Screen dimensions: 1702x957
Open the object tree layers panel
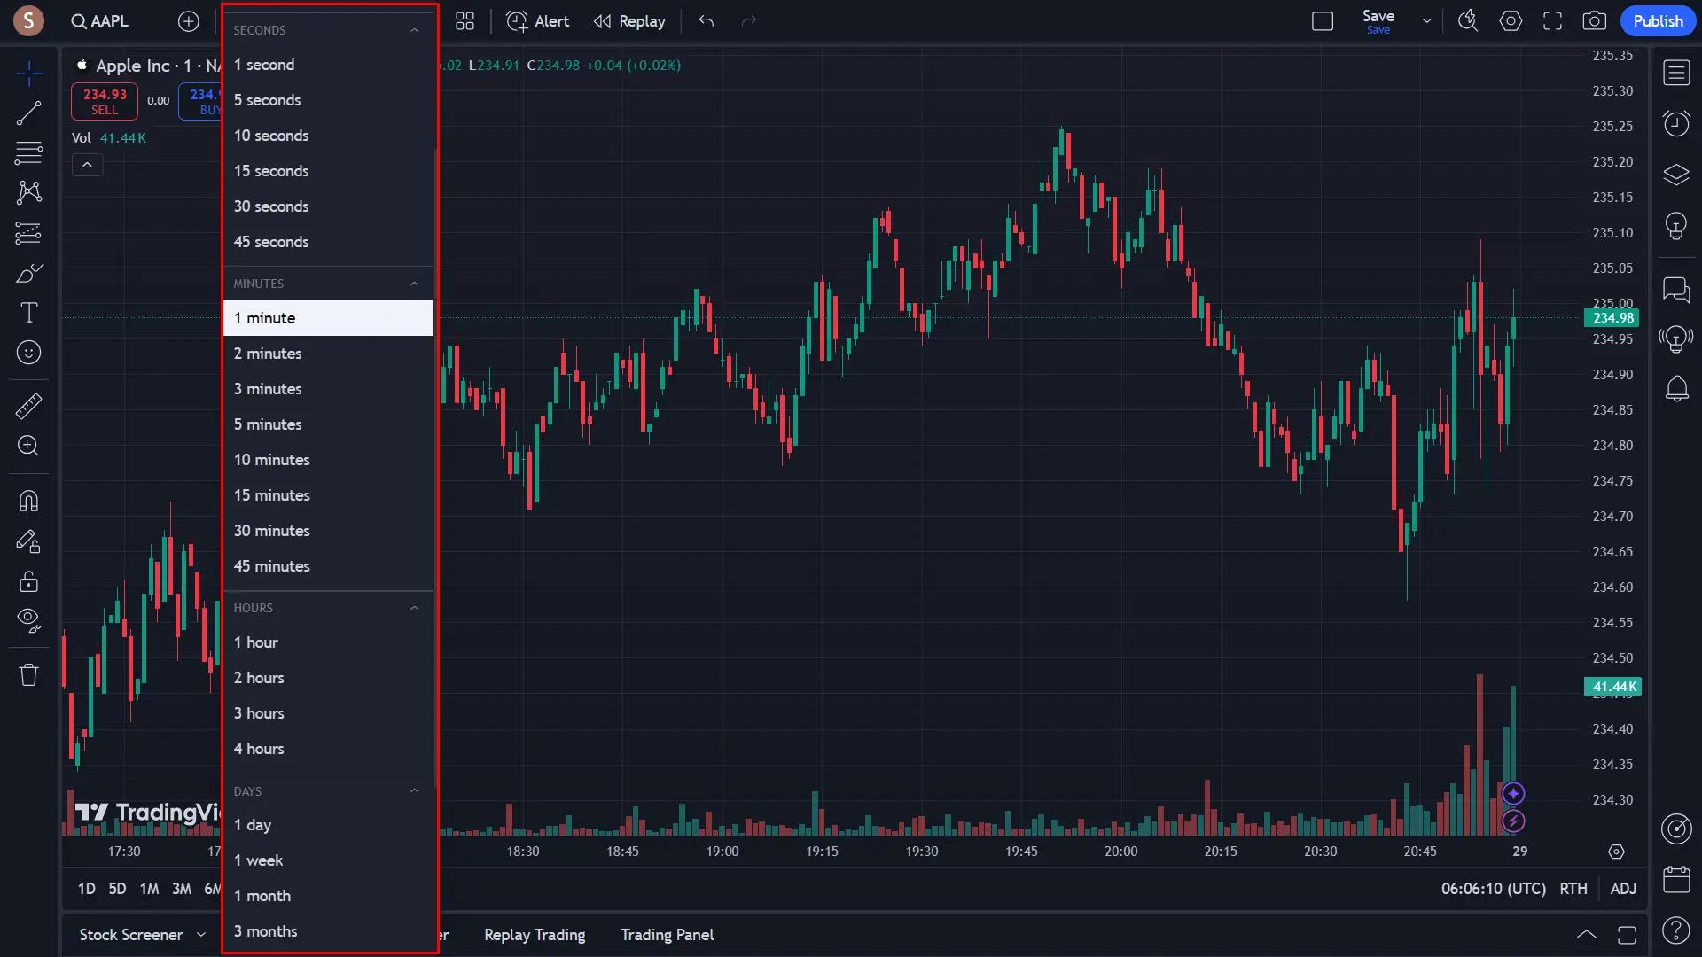tap(1676, 175)
